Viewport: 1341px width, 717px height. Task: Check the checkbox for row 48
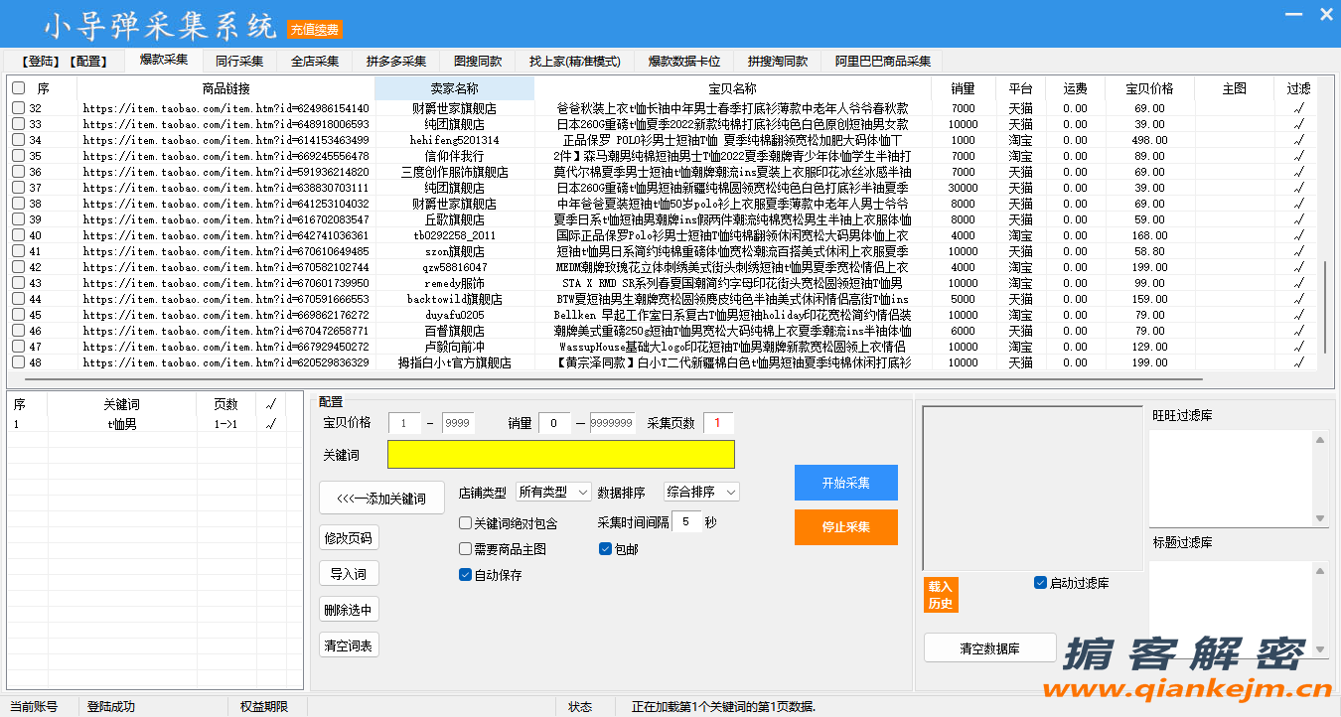point(18,362)
